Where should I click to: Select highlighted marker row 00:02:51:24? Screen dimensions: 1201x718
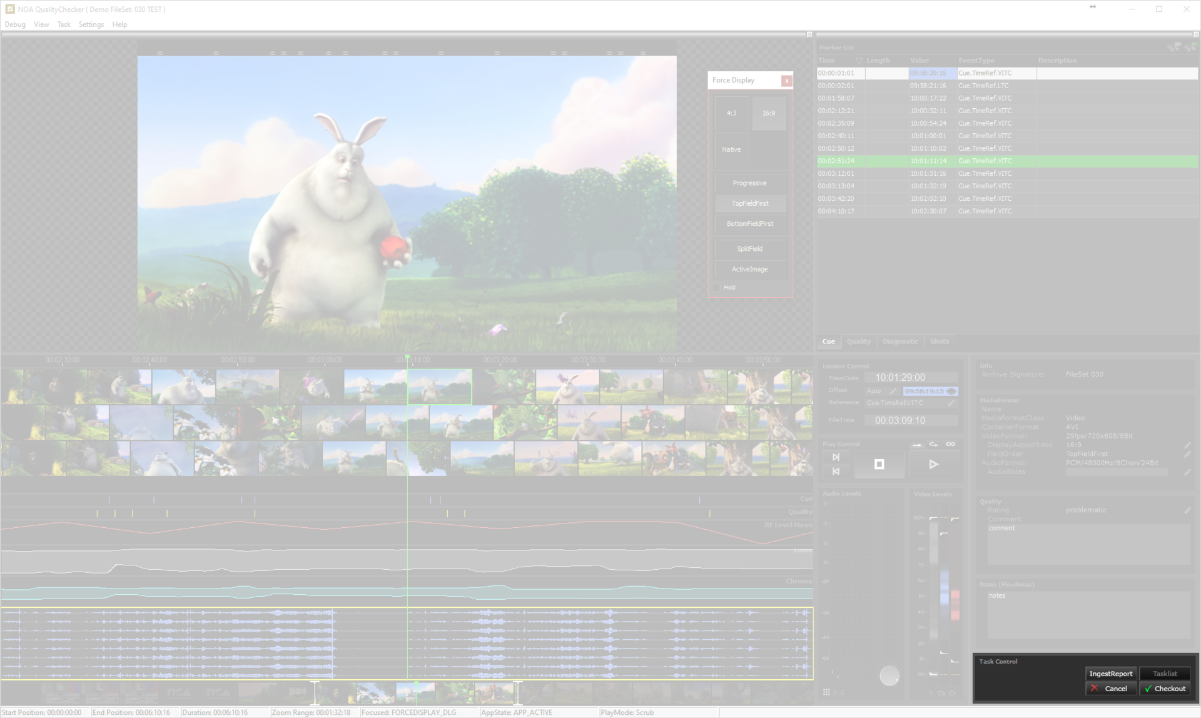[x=1007, y=161]
